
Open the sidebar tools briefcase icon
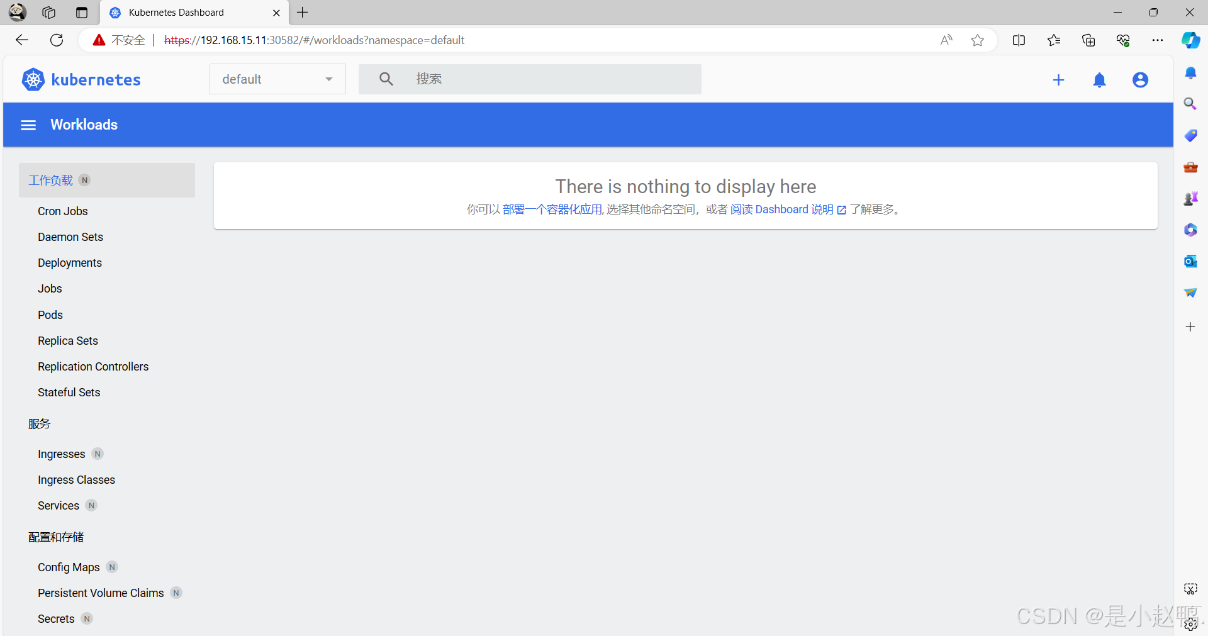(x=1190, y=167)
